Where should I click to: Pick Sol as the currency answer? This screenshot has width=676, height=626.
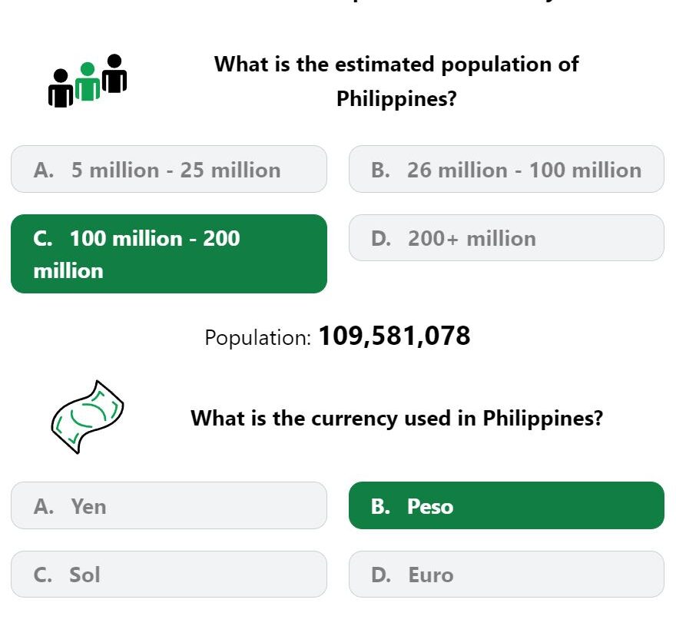[x=169, y=575]
